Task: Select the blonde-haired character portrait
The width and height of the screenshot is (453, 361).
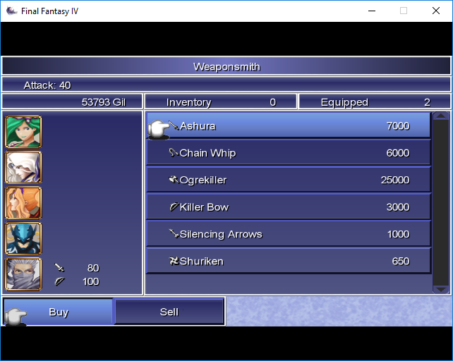Action: [x=23, y=203]
